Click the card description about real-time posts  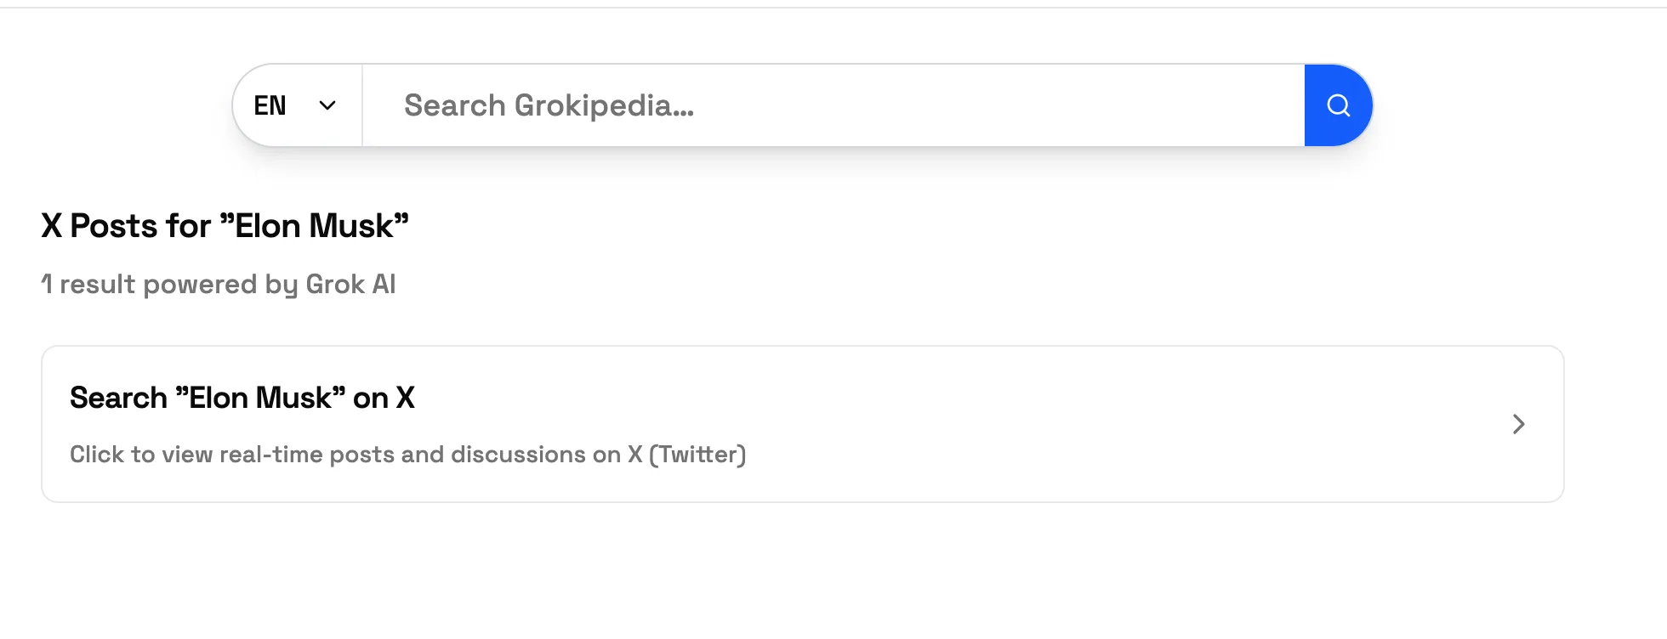coord(407,455)
